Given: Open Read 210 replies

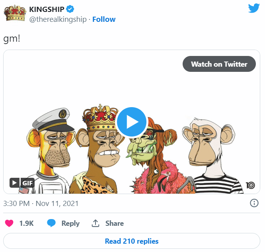Looking at the screenshot, I should click(132, 241).
